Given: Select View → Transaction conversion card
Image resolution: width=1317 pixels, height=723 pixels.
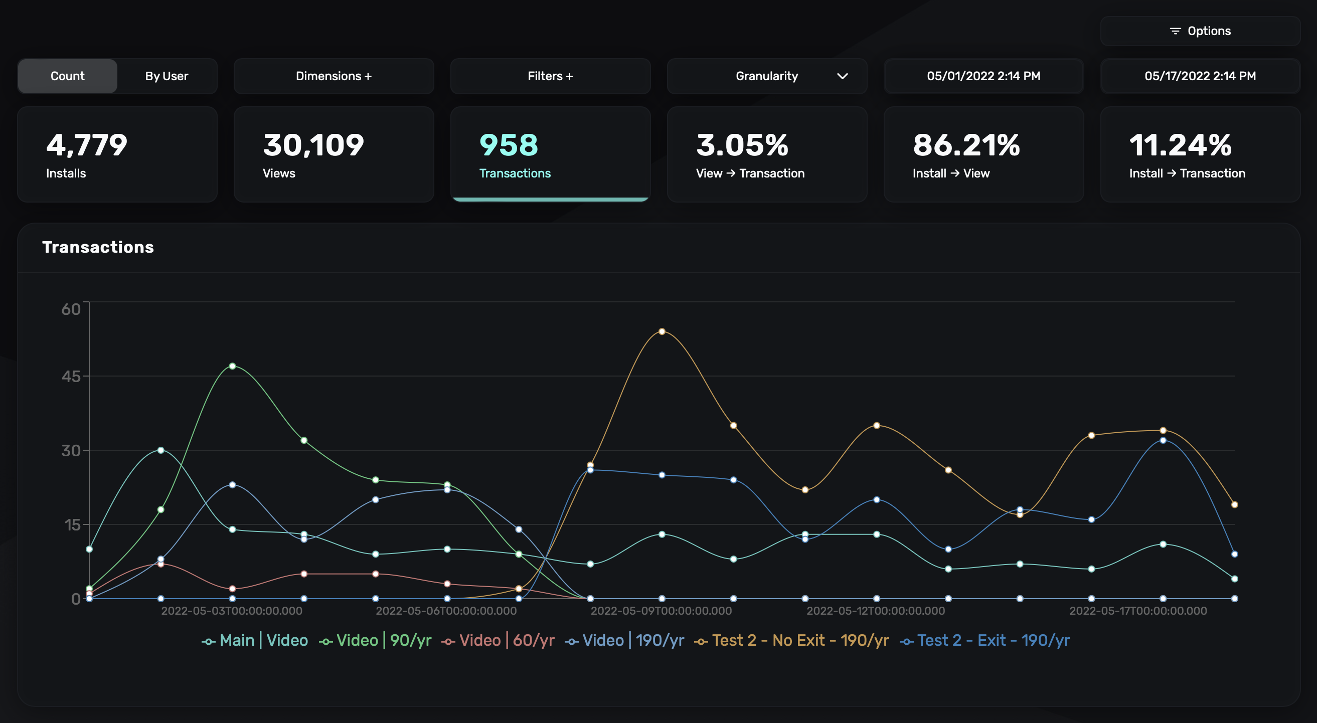Looking at the screenshot, I should (x=766, y=154).
